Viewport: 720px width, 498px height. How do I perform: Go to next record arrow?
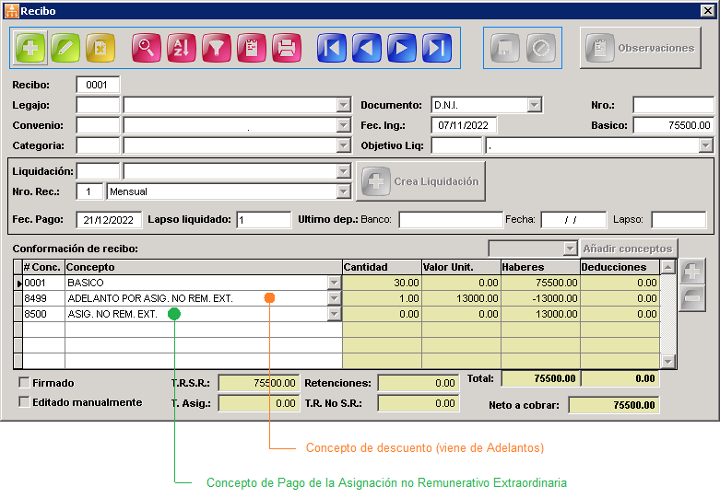pos(401,48)
